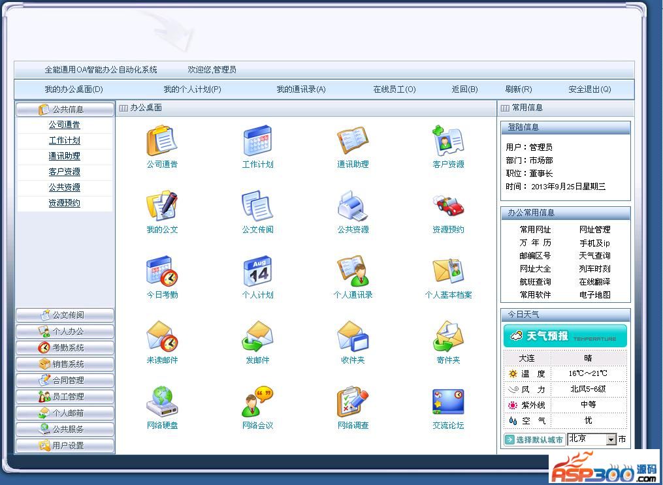Screen dimensions: 663x485
Task: Select 我的个人计划(P) in the top menu
Action: pos(193,89)
